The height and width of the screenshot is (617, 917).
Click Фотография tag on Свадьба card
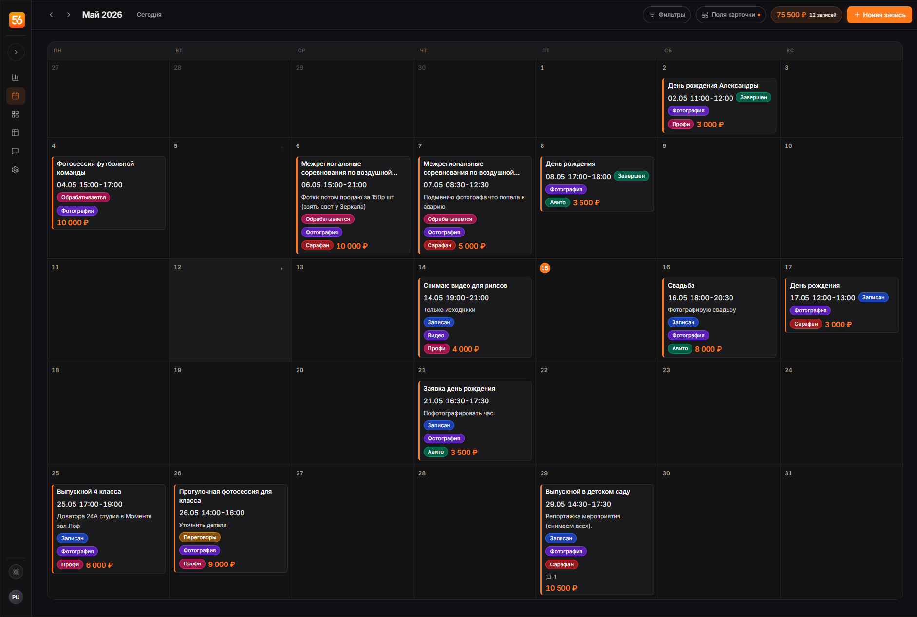click(688, 336)
